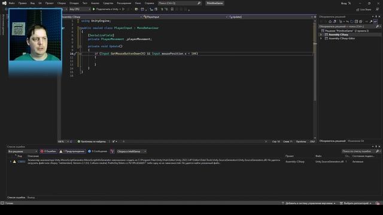Screen dimensions: 383x215
Task: Click the Стр: 10 line indicator
Action: point(276,142)
